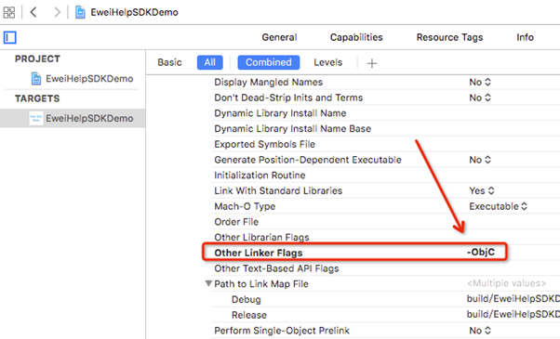Select the Other Librarian Flags setting row
This screenshot has height=339, width=560.
385,237
